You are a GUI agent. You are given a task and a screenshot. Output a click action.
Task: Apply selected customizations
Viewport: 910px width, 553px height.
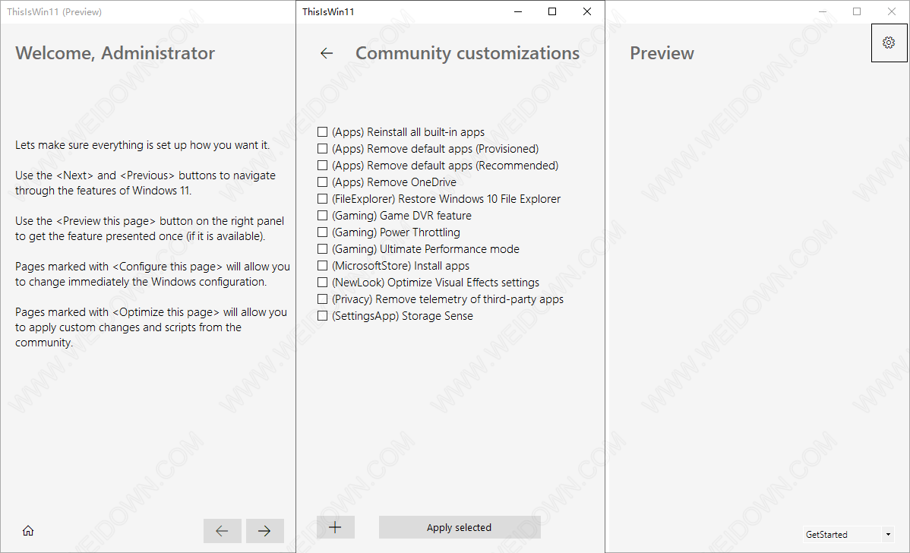pyautogui.click(x=460, y=527)
